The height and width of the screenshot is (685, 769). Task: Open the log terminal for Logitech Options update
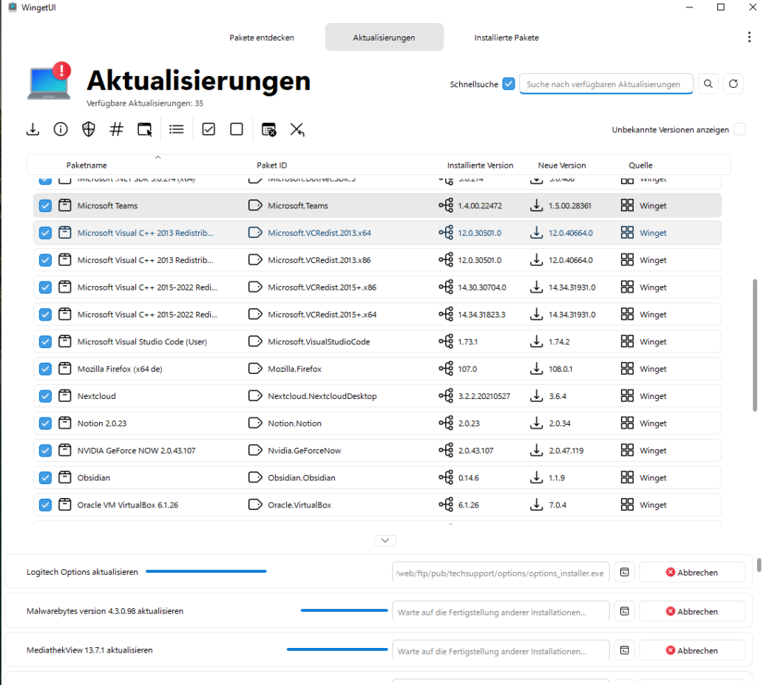[x=623, y=571]
